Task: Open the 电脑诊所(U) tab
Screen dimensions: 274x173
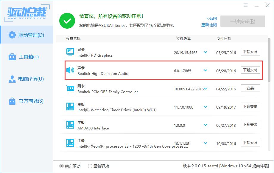Action: click(x=27, y=79)
